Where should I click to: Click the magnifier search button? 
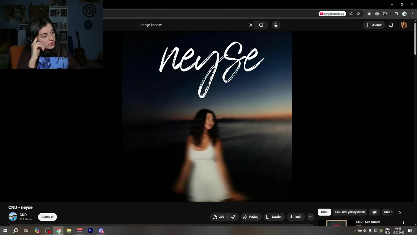click(261, 25)
